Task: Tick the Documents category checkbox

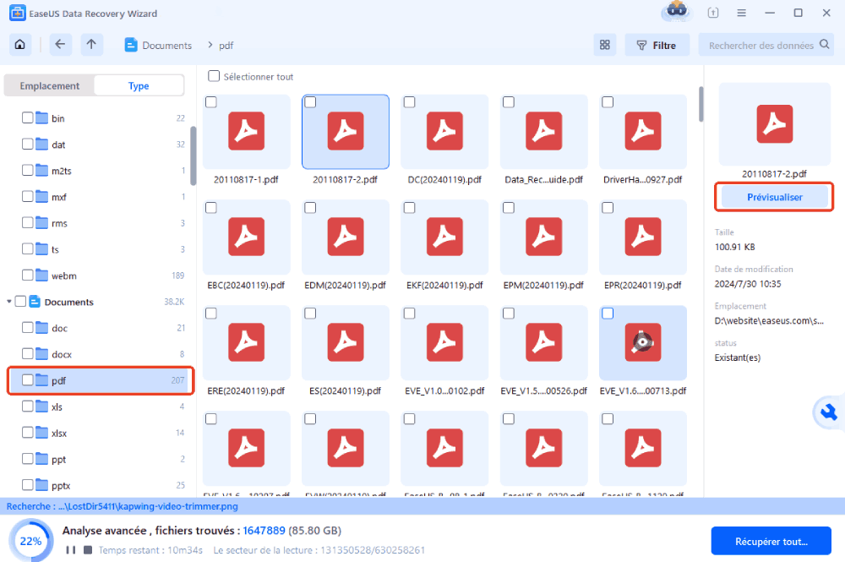Action: [20, 301]
